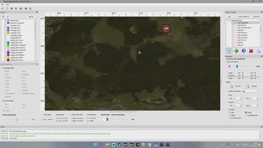
Task: Select the hand pointer selection tool
Action: tap(229, 51)
